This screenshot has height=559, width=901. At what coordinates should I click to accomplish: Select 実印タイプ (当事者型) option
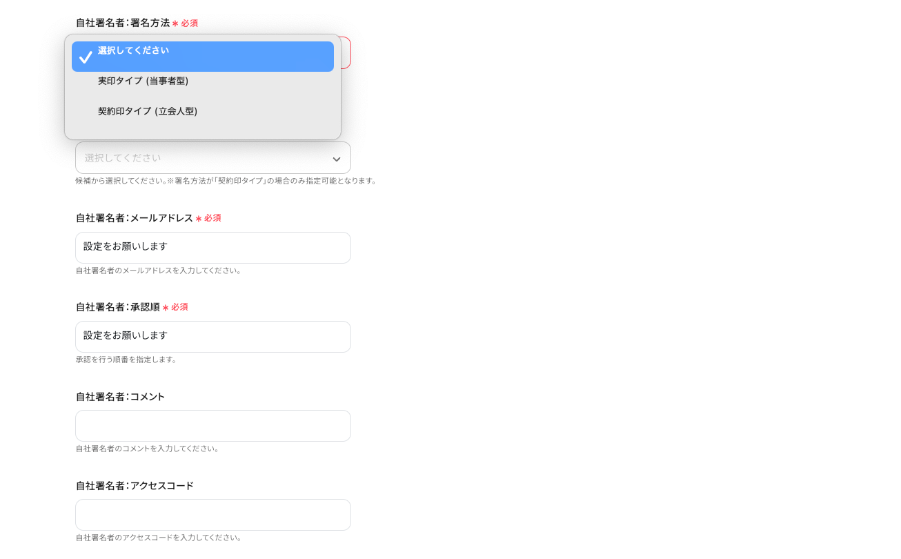[x=203, y=81]
